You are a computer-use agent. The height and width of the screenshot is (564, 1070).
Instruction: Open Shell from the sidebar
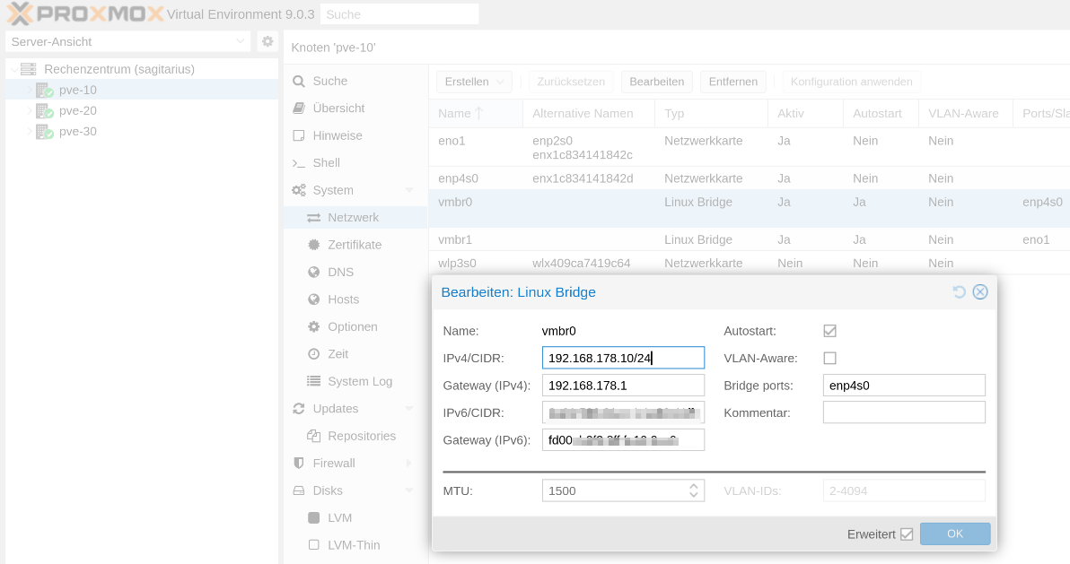click(x=326, y=163)
